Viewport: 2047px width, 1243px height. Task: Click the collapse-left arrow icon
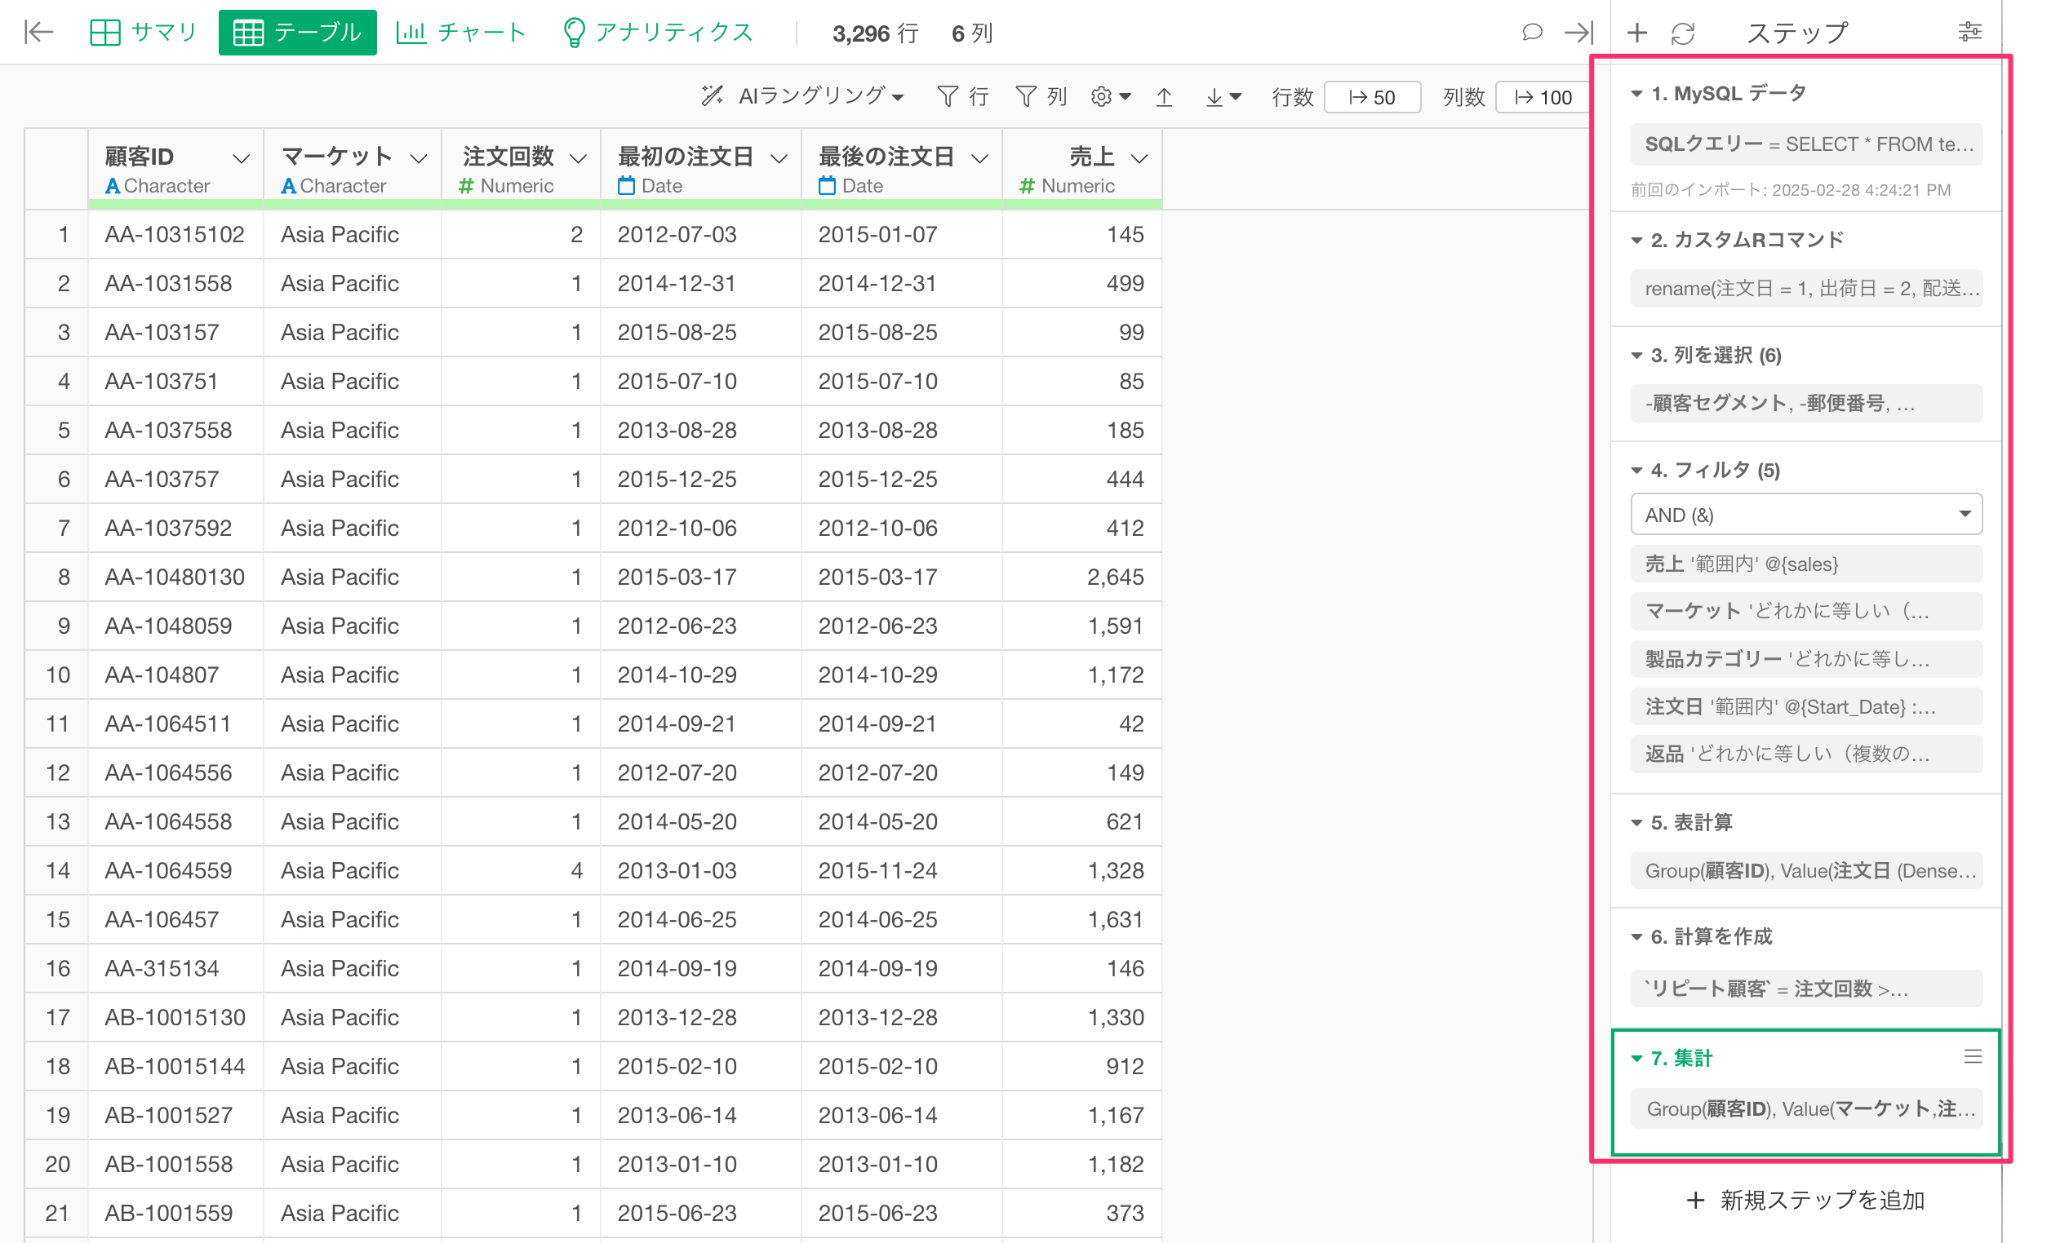pyautogui.click(x=39, y=33)
